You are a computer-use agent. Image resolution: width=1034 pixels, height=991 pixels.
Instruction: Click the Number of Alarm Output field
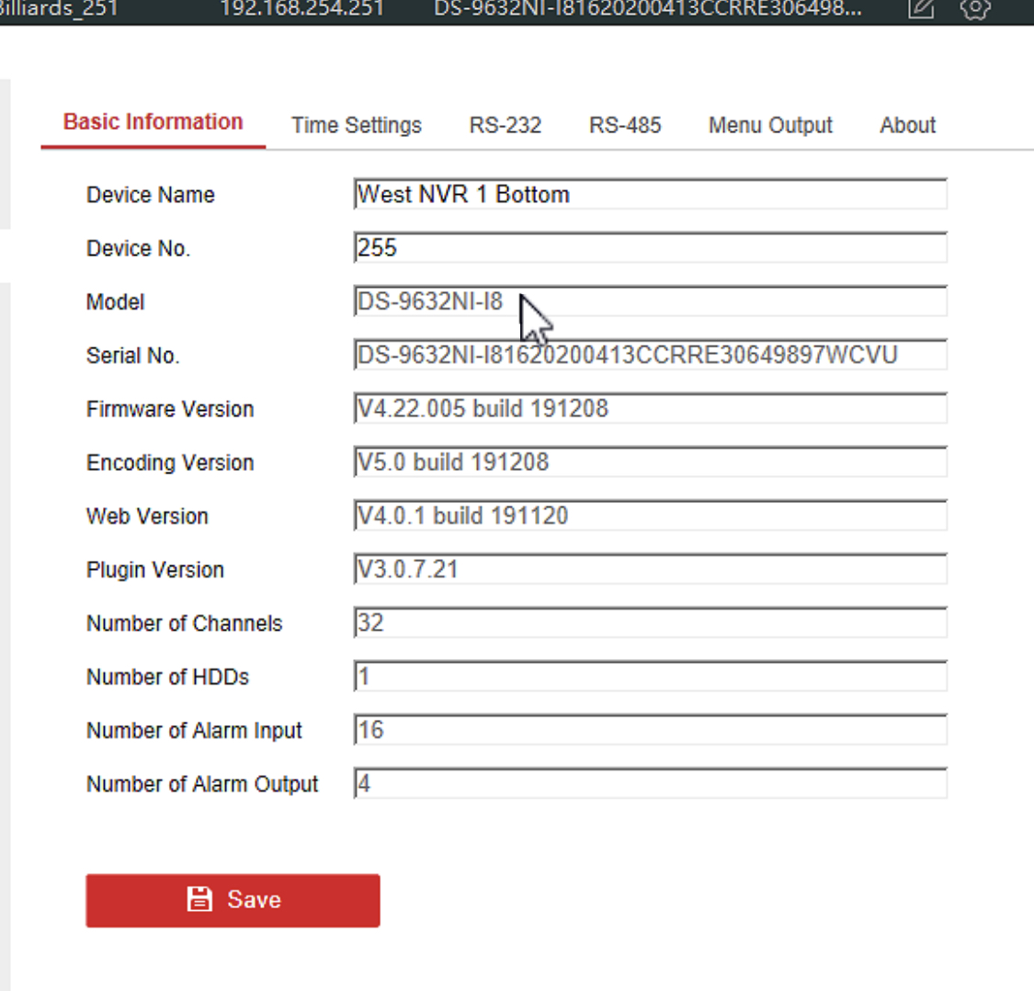click(650, 784)
